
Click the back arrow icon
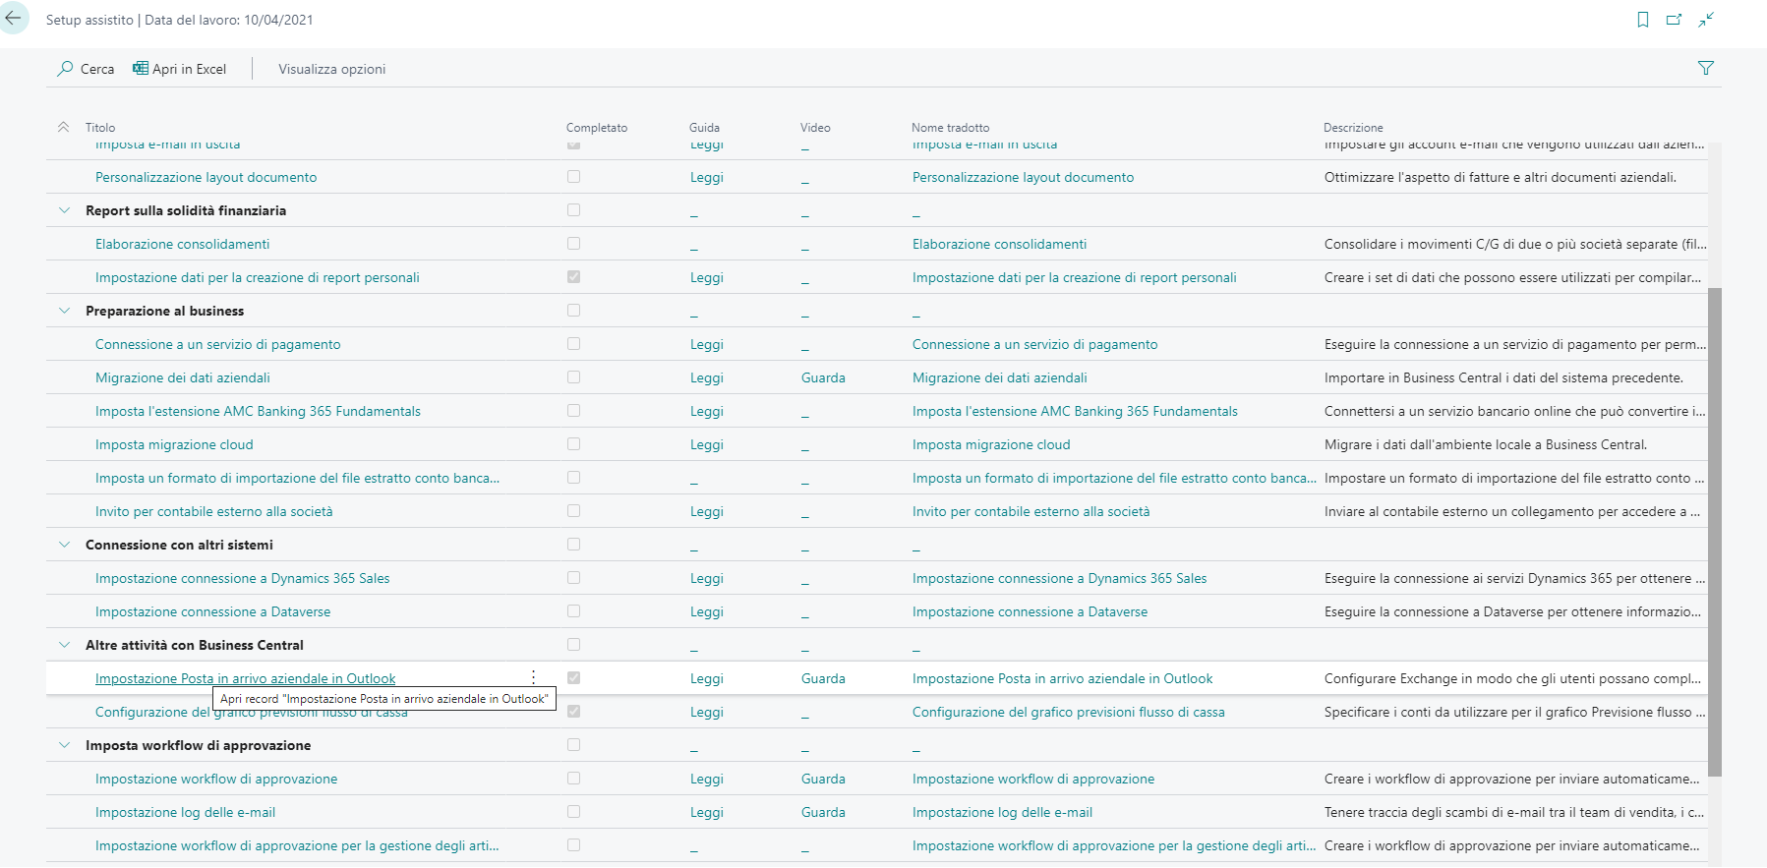tap(13, 18)
